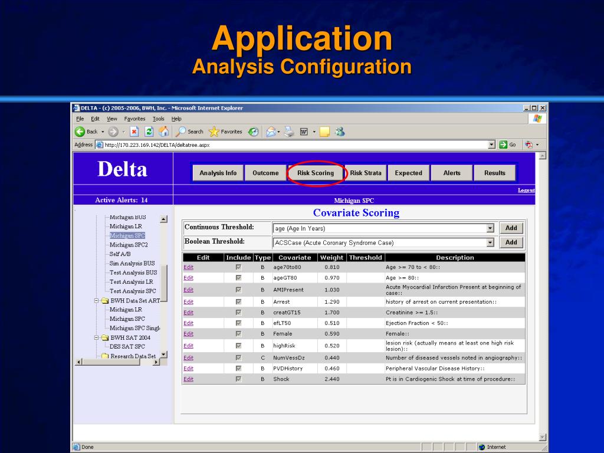Open the Boolean Threshold dropdown
604x453 pixels.
(490, 242)
